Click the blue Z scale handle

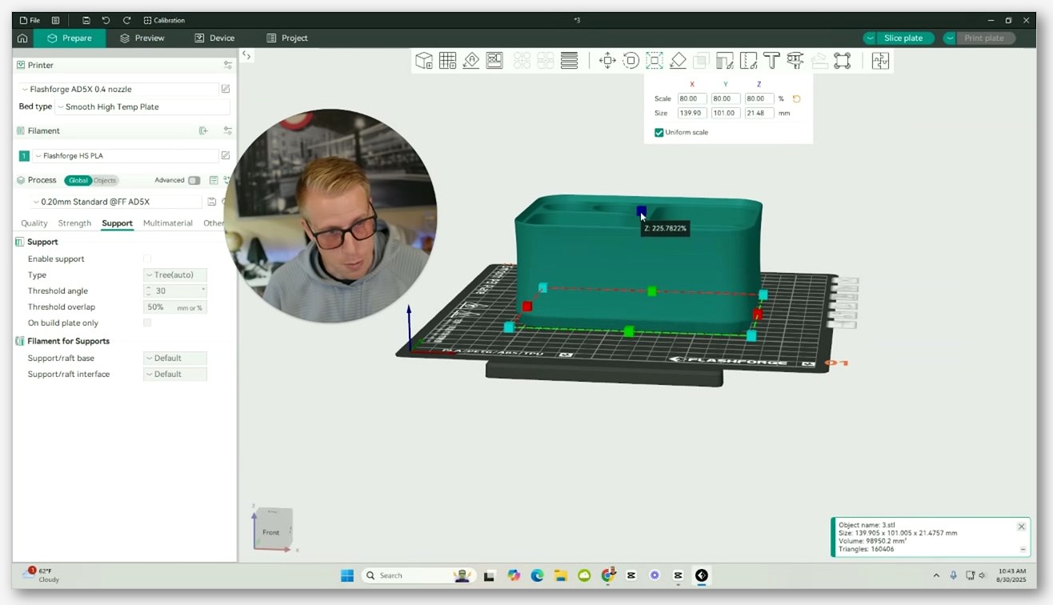[641, 211]
